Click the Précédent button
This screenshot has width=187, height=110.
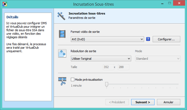pyautogui.click(x=117, y=102)
